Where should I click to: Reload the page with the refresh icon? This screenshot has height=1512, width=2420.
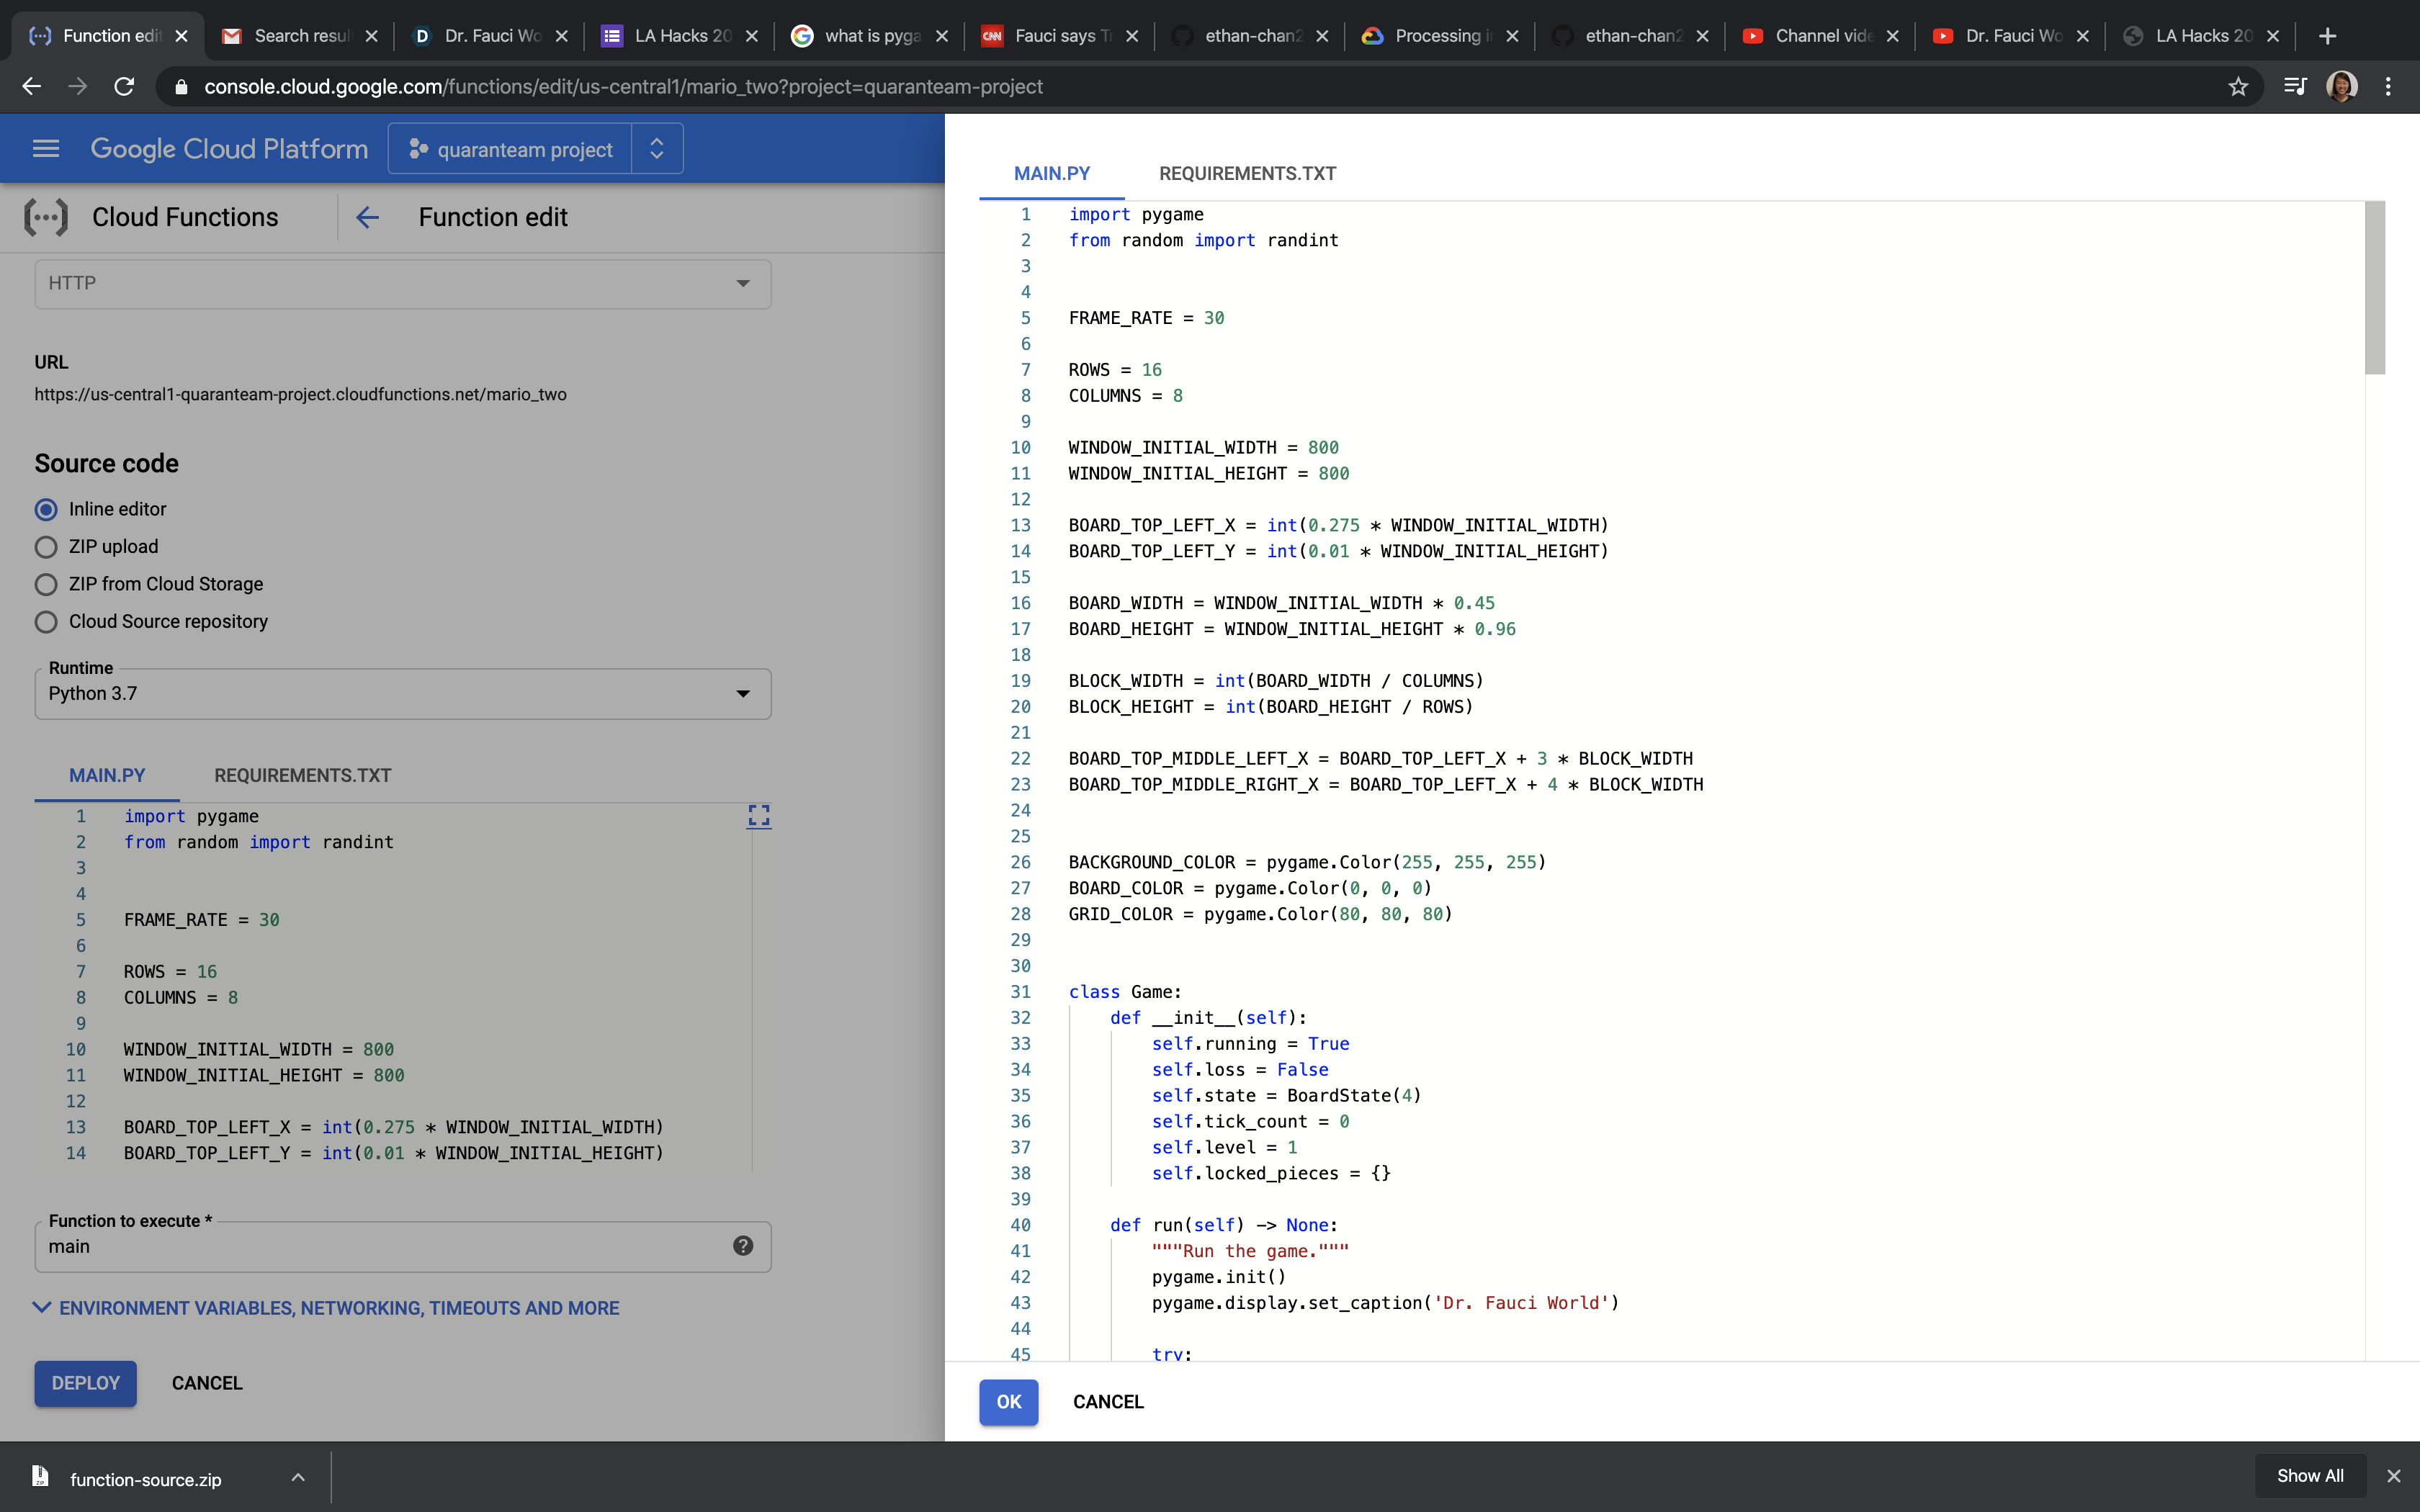124,87
